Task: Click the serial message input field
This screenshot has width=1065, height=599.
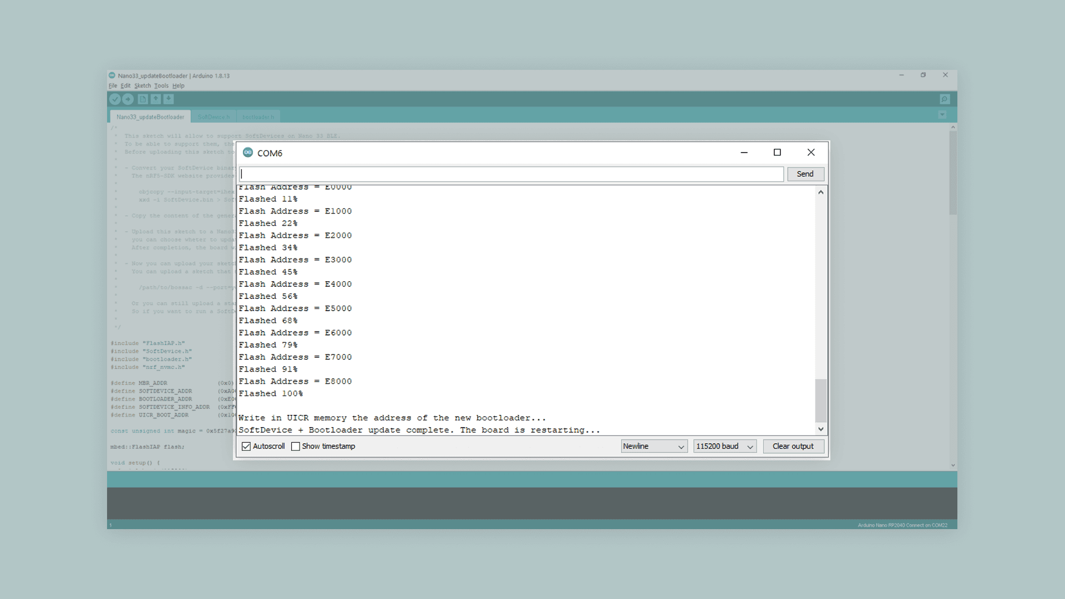Action: (511, 174)
